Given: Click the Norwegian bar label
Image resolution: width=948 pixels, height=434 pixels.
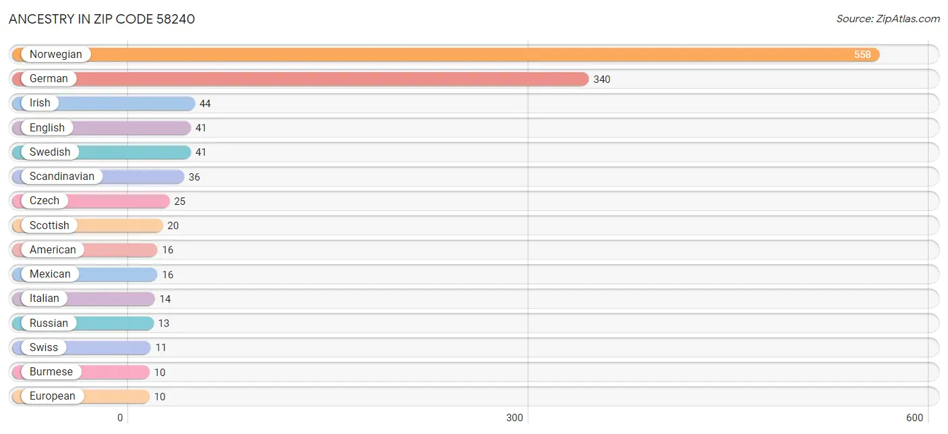Looking at the screenshot, I should (x=55, y=55).
